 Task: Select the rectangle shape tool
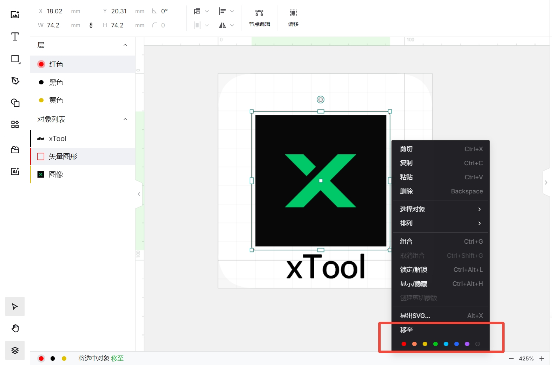15,59
